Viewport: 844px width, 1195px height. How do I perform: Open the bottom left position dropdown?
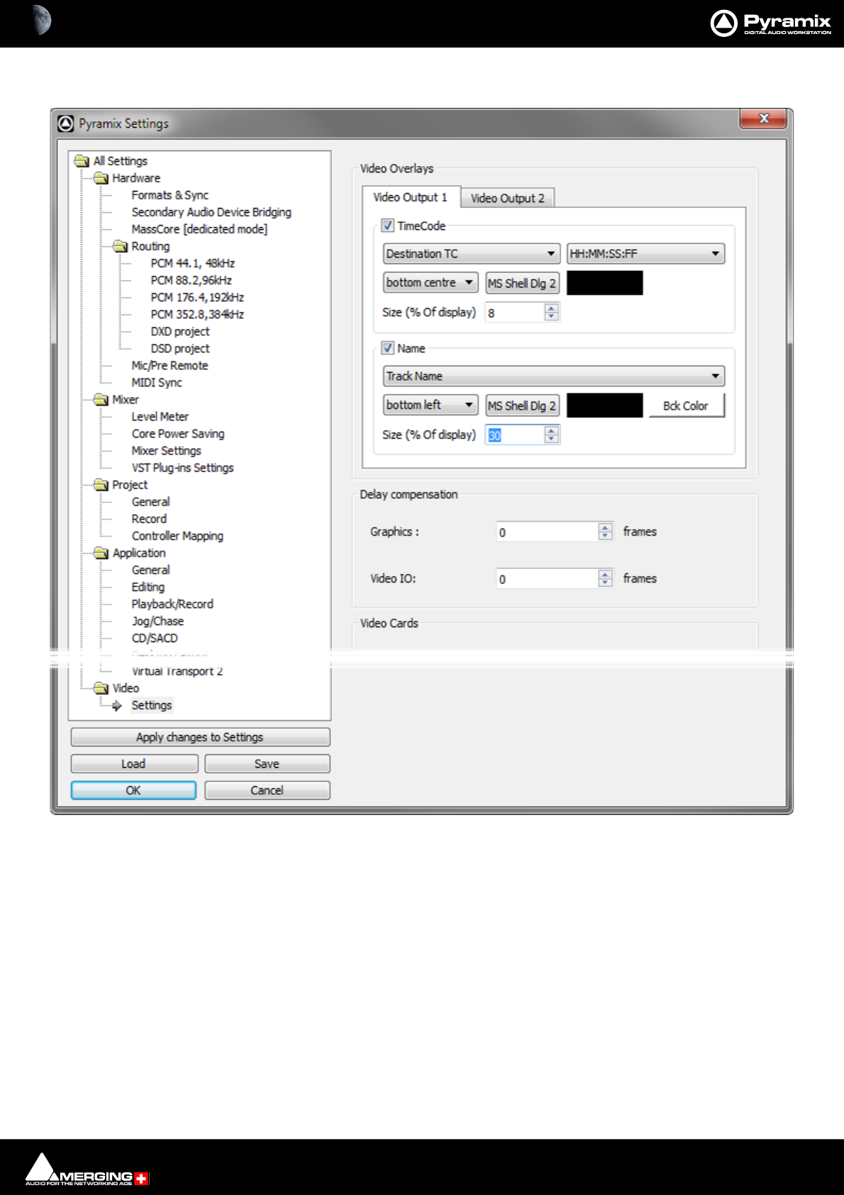431,405
